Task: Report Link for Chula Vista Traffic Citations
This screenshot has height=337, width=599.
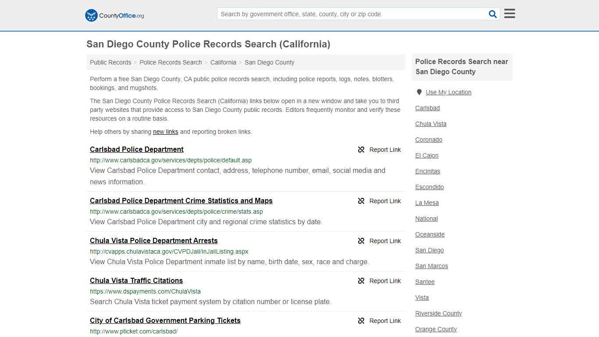Action: (x=385, y=281)
